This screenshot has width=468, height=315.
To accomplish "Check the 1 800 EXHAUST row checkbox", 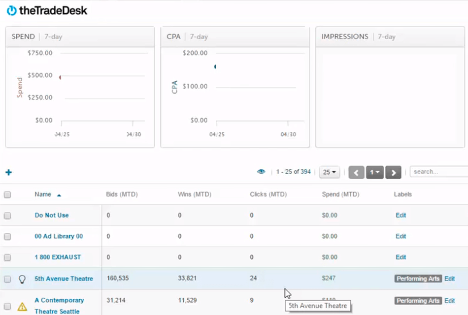I will pyautogui.click(x=7, y=257).
